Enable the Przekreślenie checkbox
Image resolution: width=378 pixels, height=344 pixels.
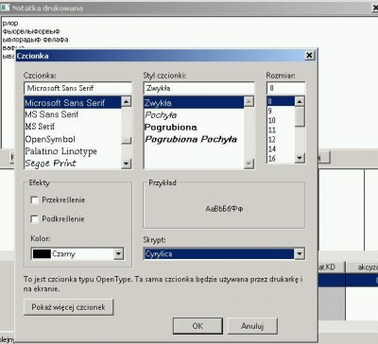coord(34,200)
